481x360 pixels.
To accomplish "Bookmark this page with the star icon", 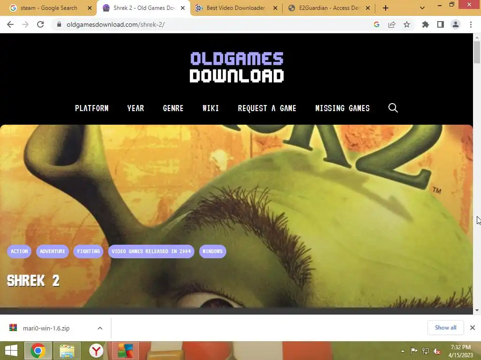I will tap(407, 24).
